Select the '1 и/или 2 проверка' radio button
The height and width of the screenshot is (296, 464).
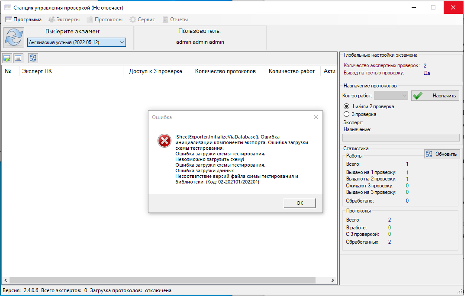pyautogui.click(x=346, y=106)
